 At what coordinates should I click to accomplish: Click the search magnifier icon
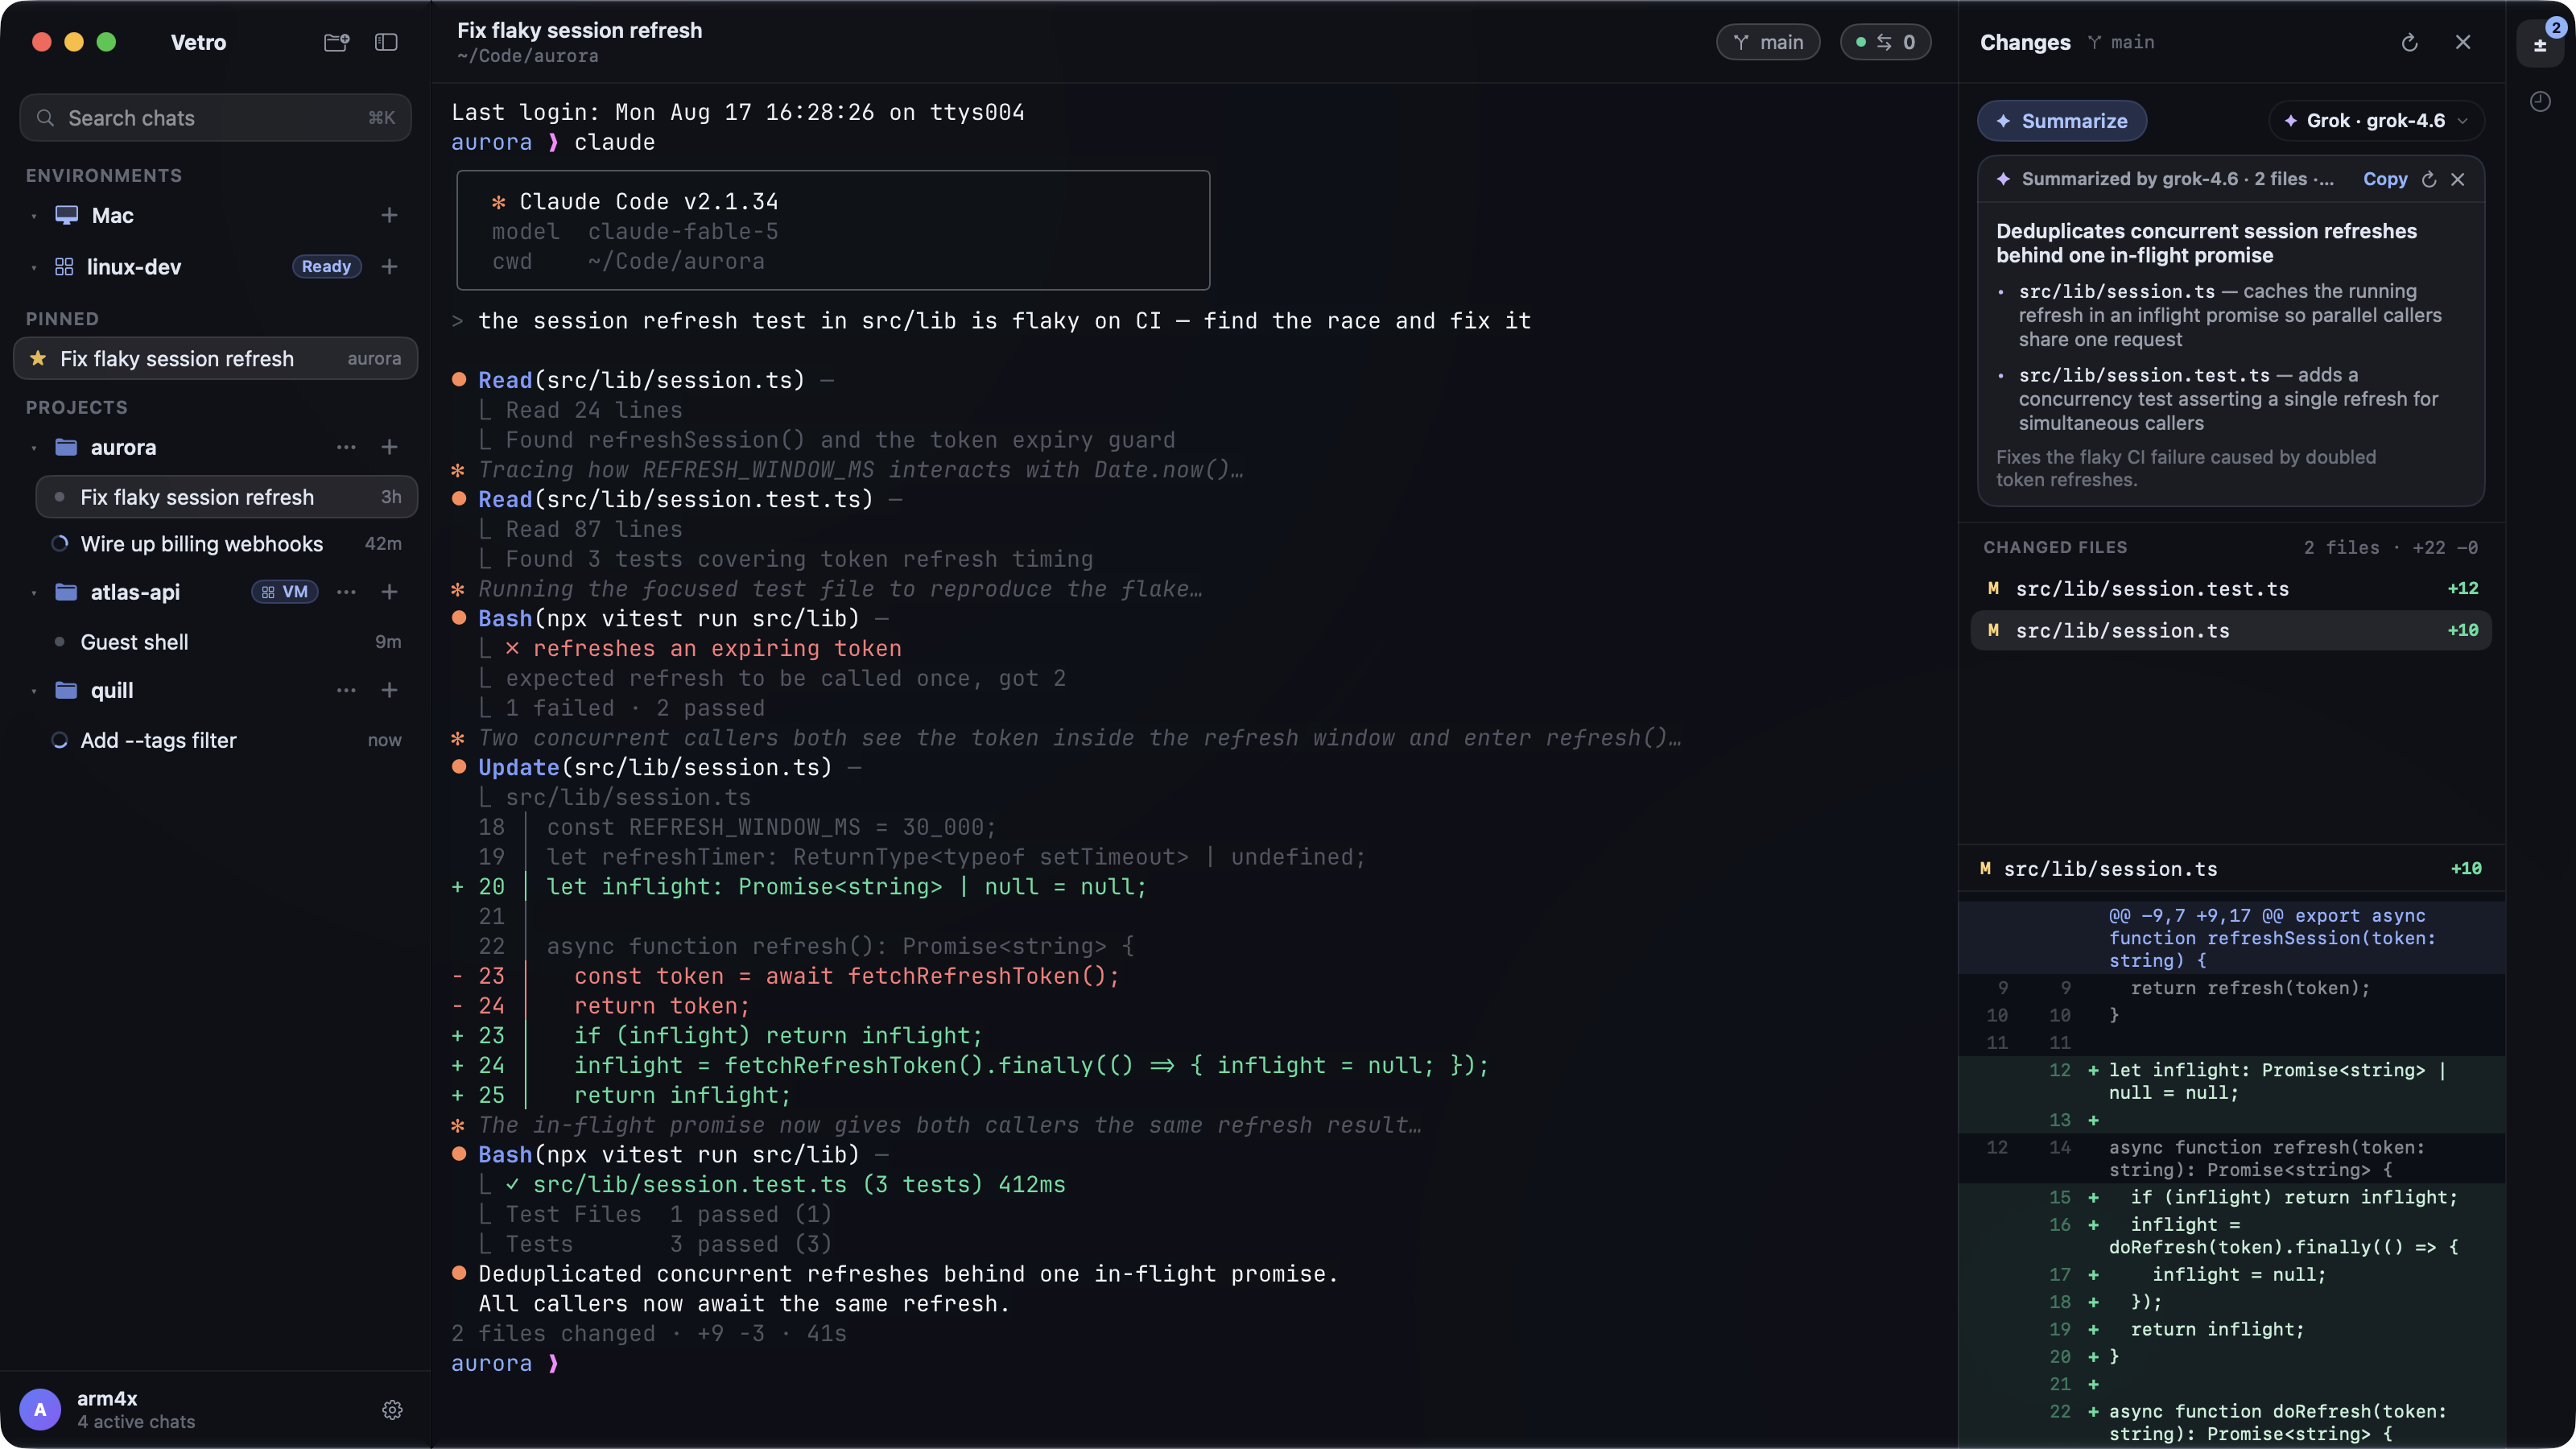[x=45, y=118]
